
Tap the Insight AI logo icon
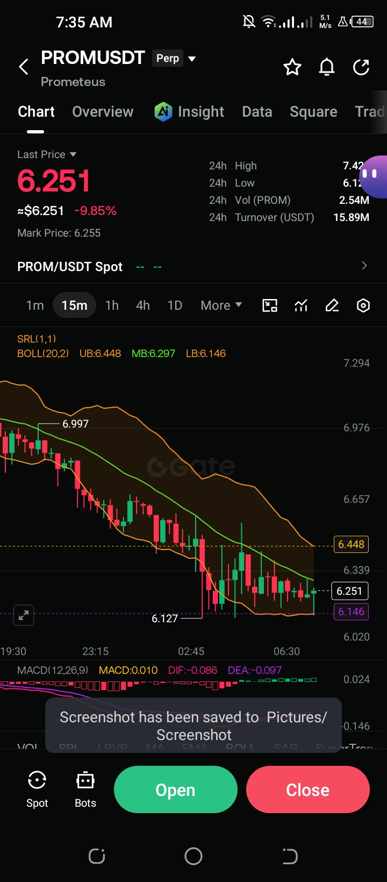coord(163,111)
